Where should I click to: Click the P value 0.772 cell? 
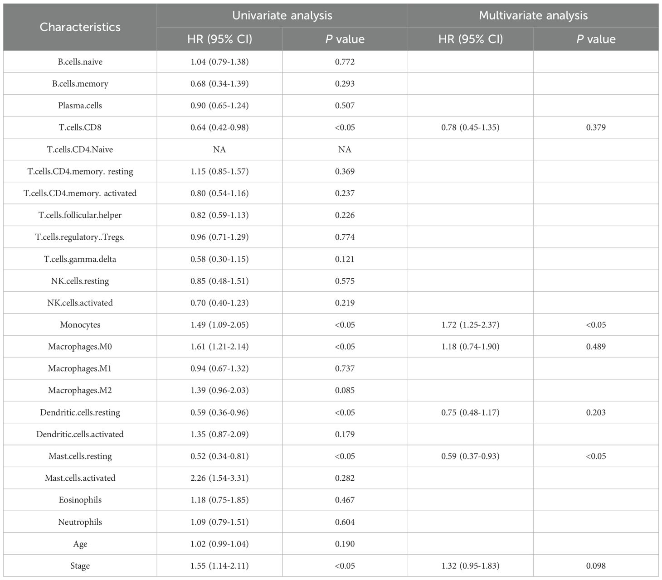click(x=345, y=62)
